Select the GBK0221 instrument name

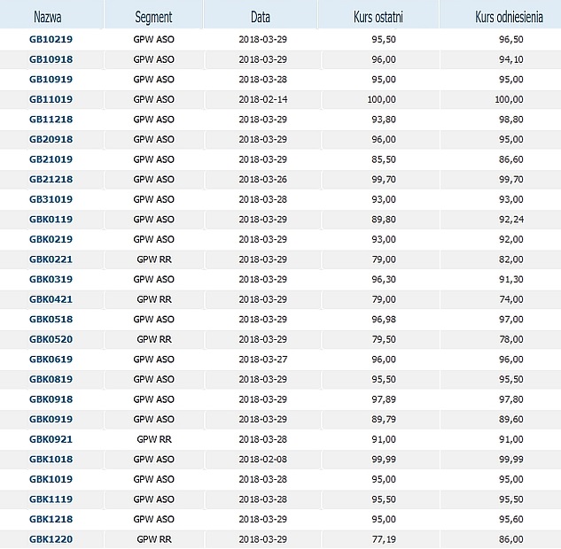pyautogui.click(x=51, y=259)
